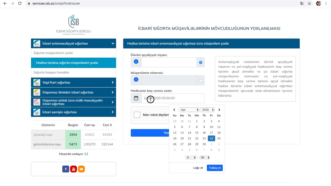Viewport: 331px width, 186px height.
Task: Click the Hazırda onlayn count 13
Action: tap(86, 154)
